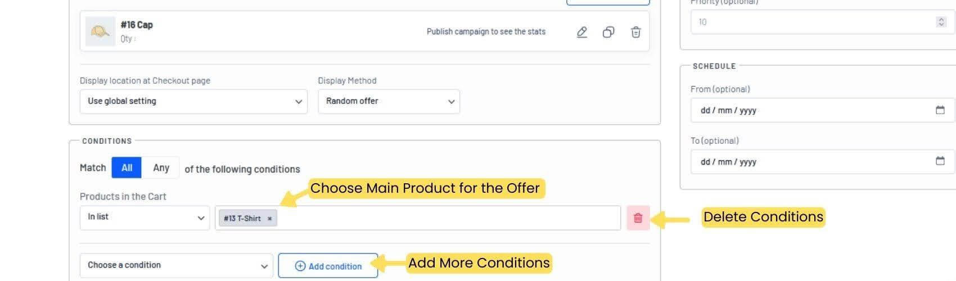Expand the Display Method Random offer dropdown

click(389, 102)
